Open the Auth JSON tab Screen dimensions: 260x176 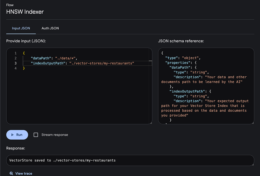pos(50,28)
